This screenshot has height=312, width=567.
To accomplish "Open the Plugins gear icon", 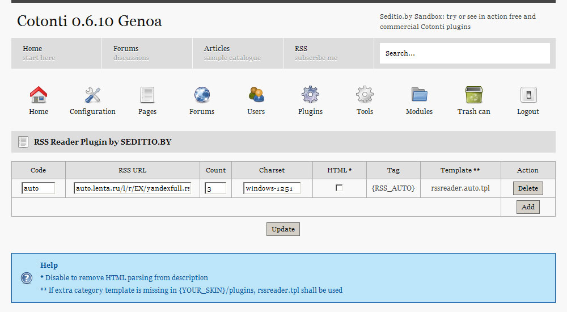I will (310, 95).
